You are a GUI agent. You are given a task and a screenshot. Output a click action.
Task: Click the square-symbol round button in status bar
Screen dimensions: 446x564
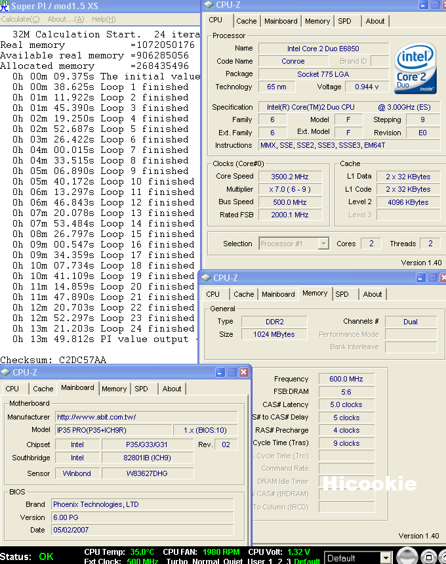(x=428, y=557)
